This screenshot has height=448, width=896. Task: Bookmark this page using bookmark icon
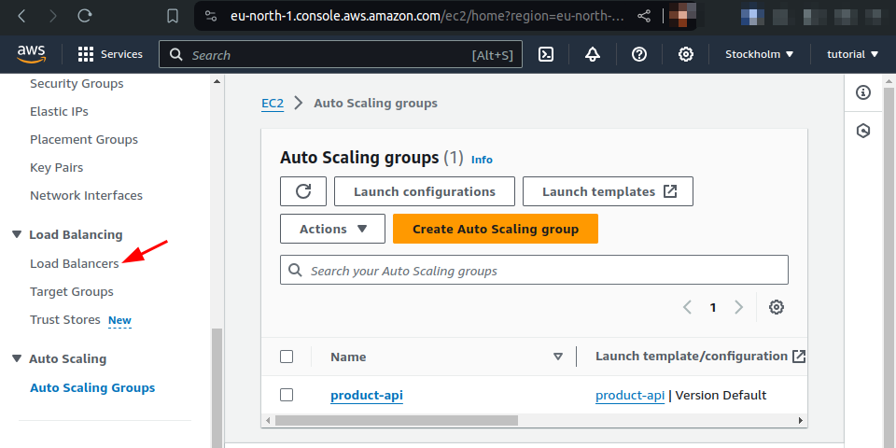coord(173,16)
